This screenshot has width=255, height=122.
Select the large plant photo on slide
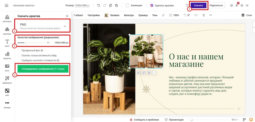(x=109, y=69)
